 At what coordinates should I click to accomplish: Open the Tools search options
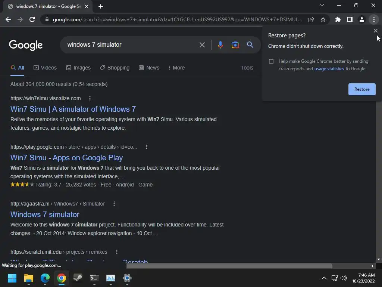(x=247, y=68)
